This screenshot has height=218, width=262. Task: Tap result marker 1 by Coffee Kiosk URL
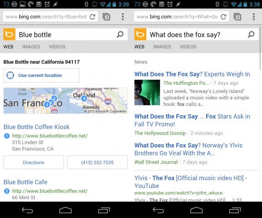6,136
